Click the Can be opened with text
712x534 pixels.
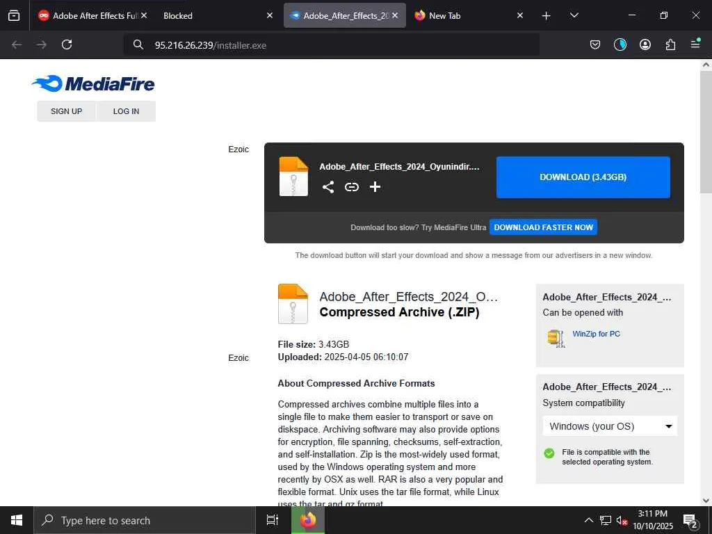(583, 312)
